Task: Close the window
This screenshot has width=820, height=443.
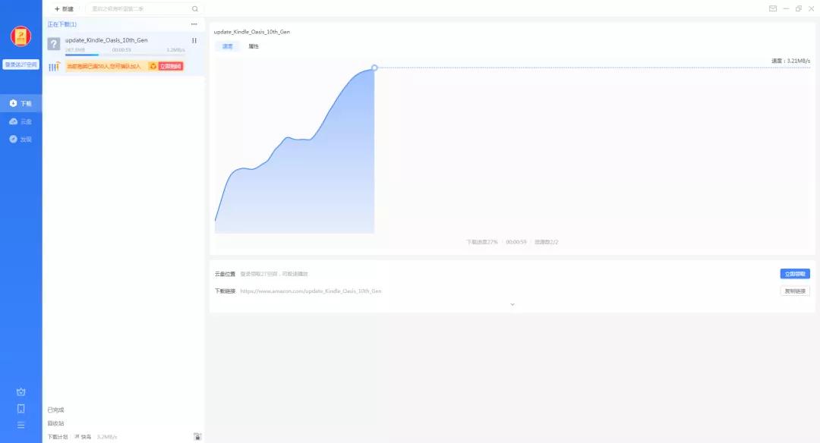Action: point(812,8)
